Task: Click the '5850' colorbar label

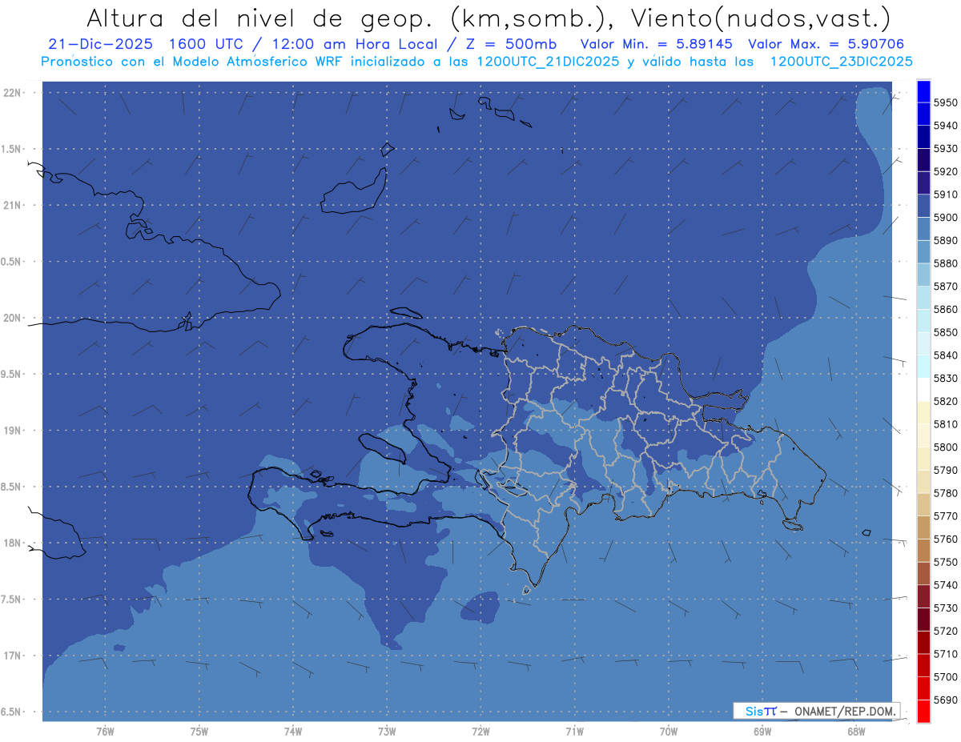Action: (x=945, y=332)
